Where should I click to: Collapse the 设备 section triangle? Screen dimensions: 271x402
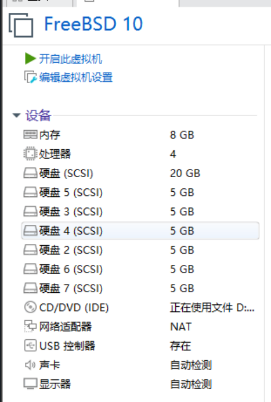click(16, 116)
